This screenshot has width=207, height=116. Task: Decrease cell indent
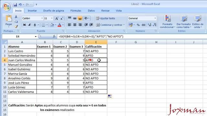point(86,25)
